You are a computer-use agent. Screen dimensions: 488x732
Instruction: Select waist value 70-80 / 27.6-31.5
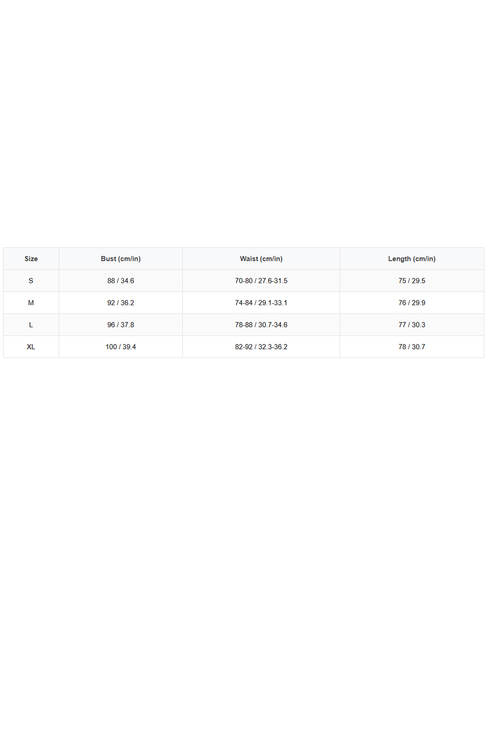coord(261,281)
